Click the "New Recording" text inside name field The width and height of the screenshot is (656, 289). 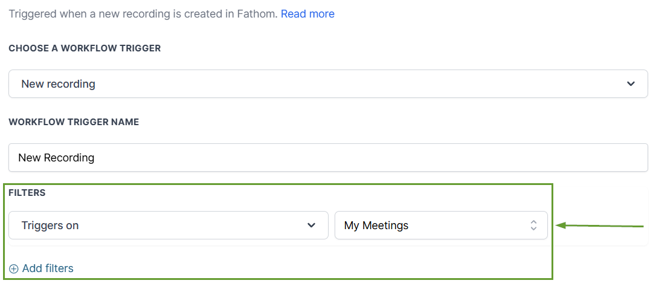[x=56, y=158]
